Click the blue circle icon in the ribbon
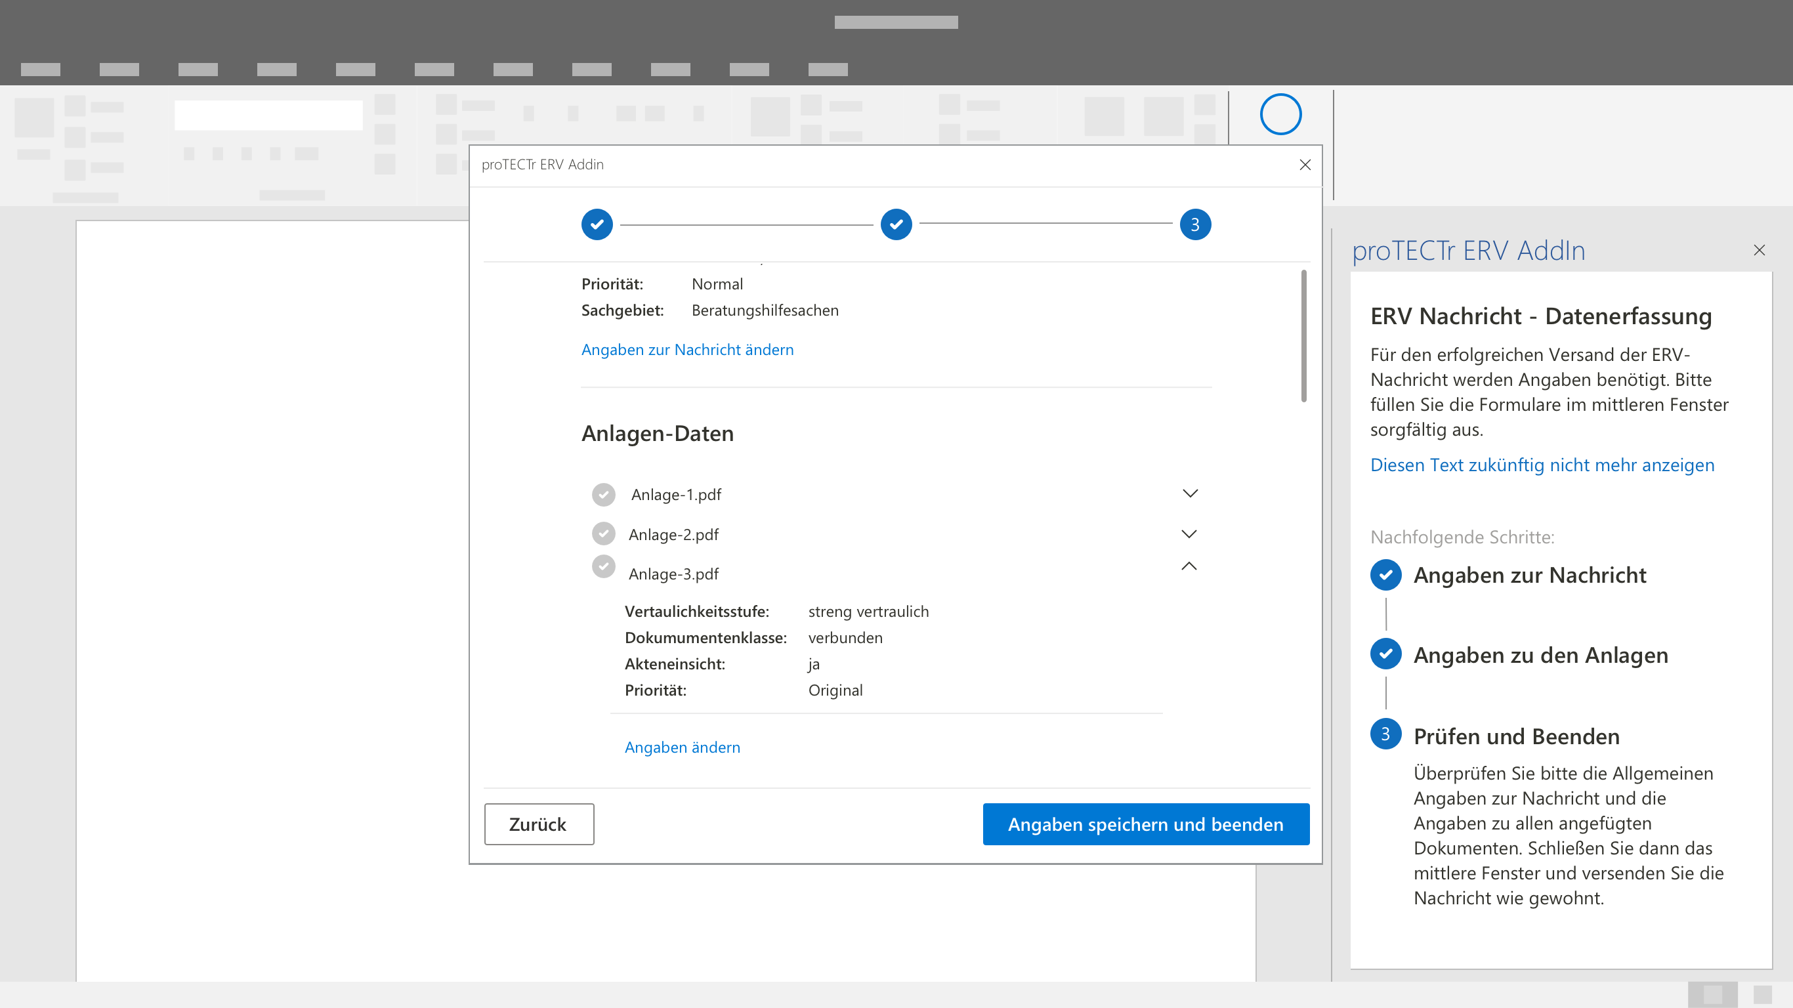Image resolution: width=1793 pixels, height=1008 pixels. [x=1280, y=114]
